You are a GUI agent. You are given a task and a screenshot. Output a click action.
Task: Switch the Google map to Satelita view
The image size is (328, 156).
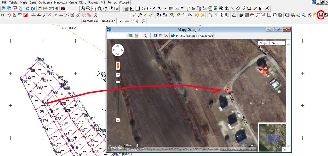[x=277, y=43]
